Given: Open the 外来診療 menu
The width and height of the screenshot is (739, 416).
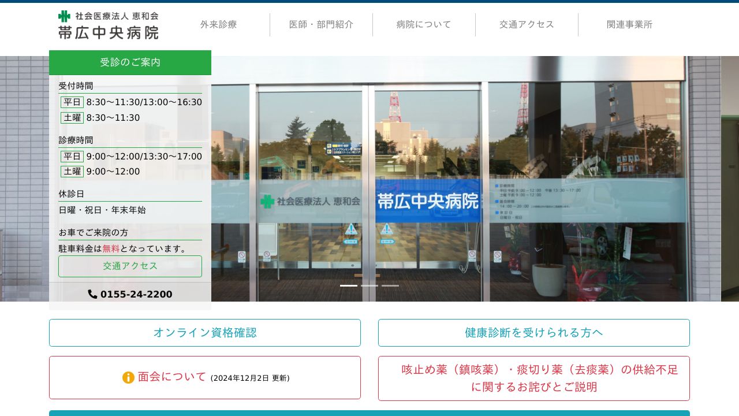Looking at the screenshot, I should tap(219, 24).
